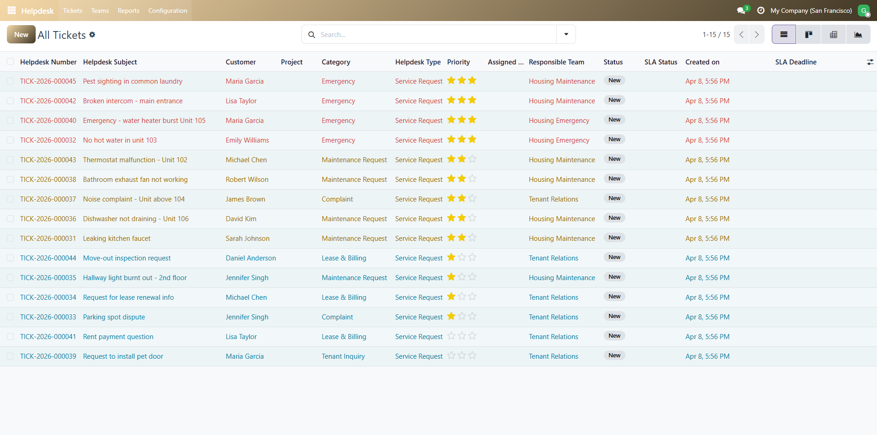Open ticket Parking spot dispute
This screenshot has height=435, width=877.
pyautogui.click(x=114, y=317)
